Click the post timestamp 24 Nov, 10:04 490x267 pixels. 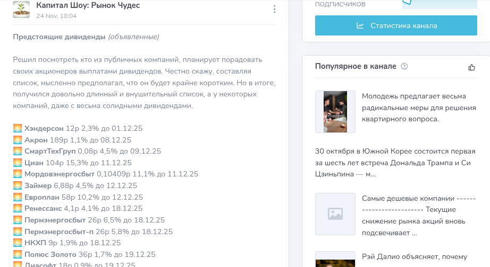[56, 16]
